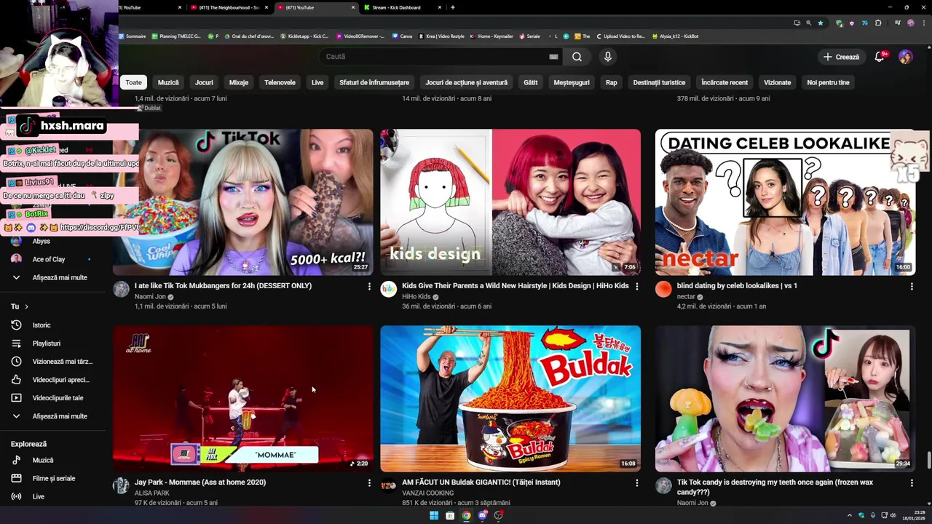Image resolution: width=932 pixels, height=524 pixels.
Task: Open HiHo Kids channel avatar
Action: coord(389,290)
